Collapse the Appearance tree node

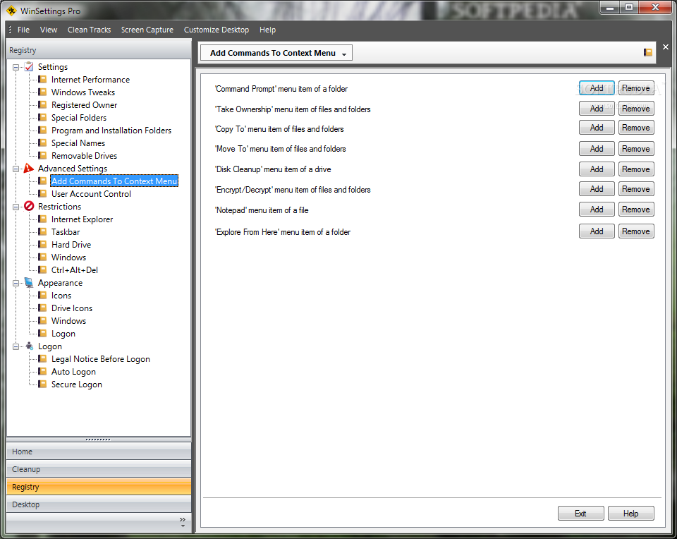coord(16,283)
